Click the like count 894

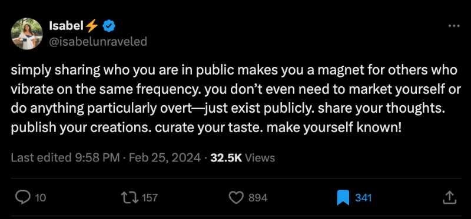pyautogui.click(x=258, y=198)
